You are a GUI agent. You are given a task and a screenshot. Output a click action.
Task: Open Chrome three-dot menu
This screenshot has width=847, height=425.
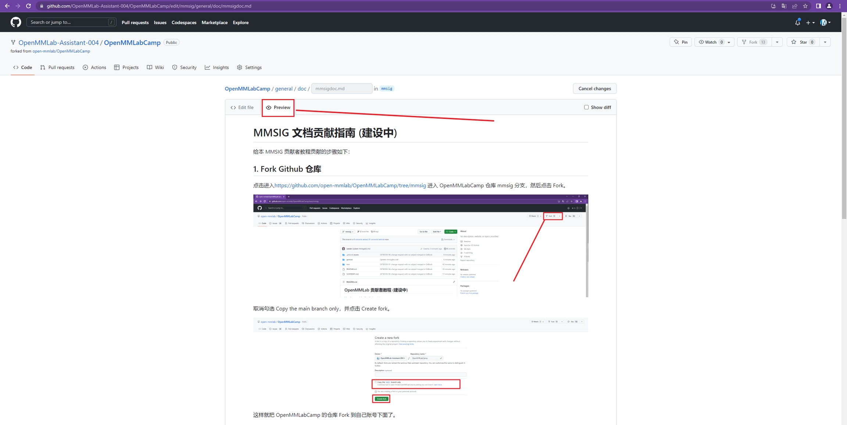pyautogui.click(x=840, y=6)
